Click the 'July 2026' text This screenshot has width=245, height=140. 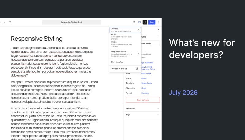tap(183, 93)
